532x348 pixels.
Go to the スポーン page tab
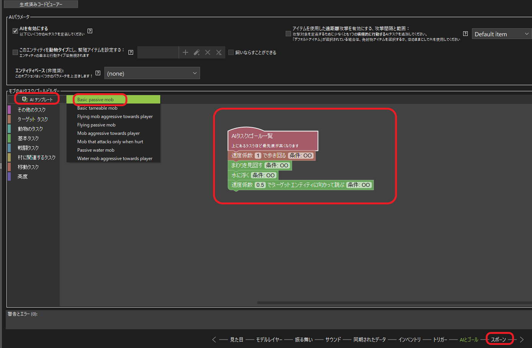point(498,340)
